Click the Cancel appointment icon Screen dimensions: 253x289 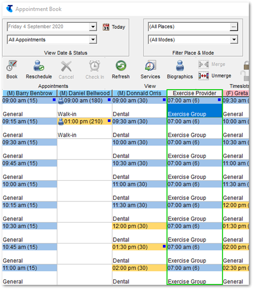point(66,66)
